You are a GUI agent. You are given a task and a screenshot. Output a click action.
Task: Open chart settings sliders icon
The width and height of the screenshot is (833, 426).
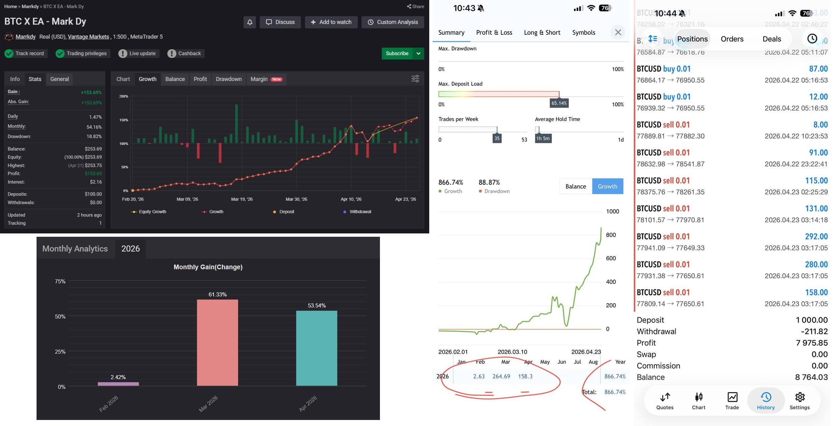click(415, 79)
